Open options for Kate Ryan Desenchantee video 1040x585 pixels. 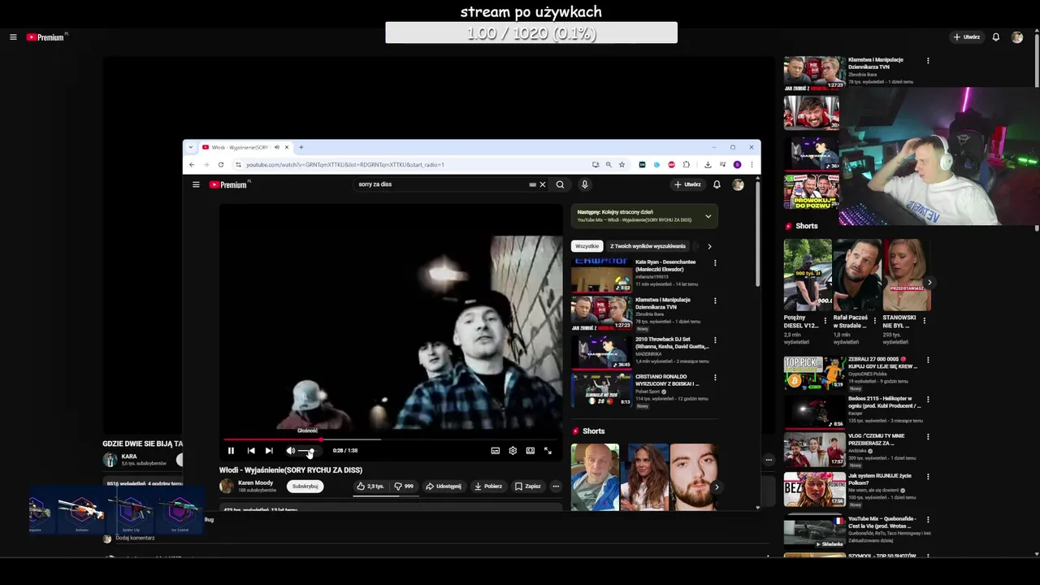point(715,262)
